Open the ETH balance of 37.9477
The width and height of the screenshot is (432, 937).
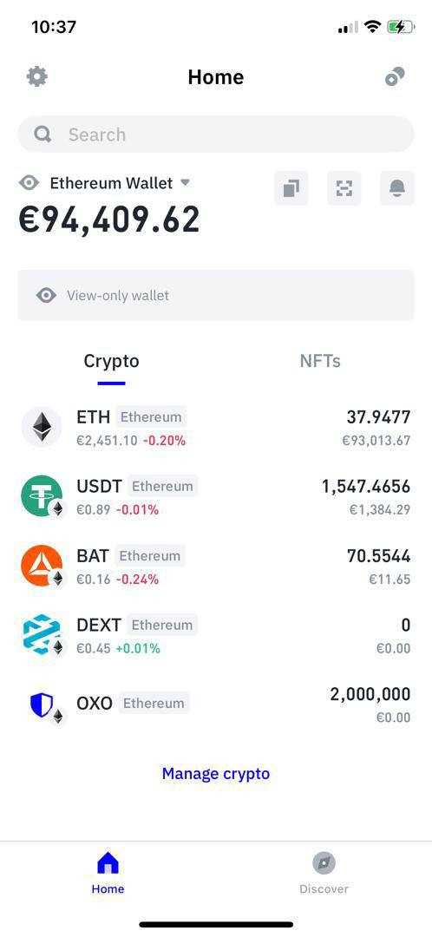tap(378, 417)
